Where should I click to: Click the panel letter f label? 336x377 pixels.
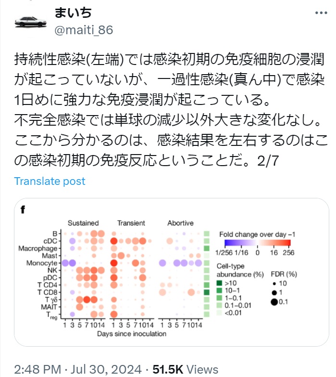(x=23, y=209)
